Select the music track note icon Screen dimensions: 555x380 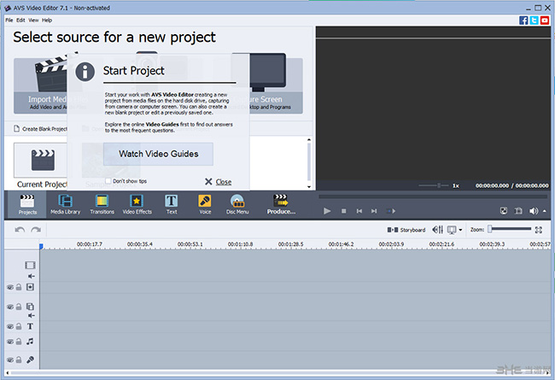tap(30, 342)
